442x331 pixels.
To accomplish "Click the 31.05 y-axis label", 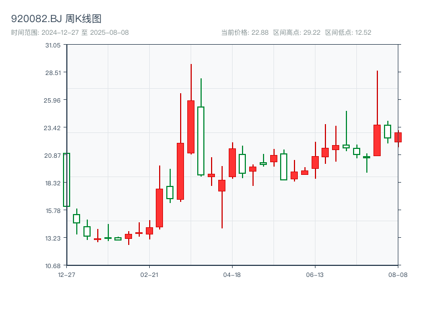I will pyautogui.click(x=53, y=45).
